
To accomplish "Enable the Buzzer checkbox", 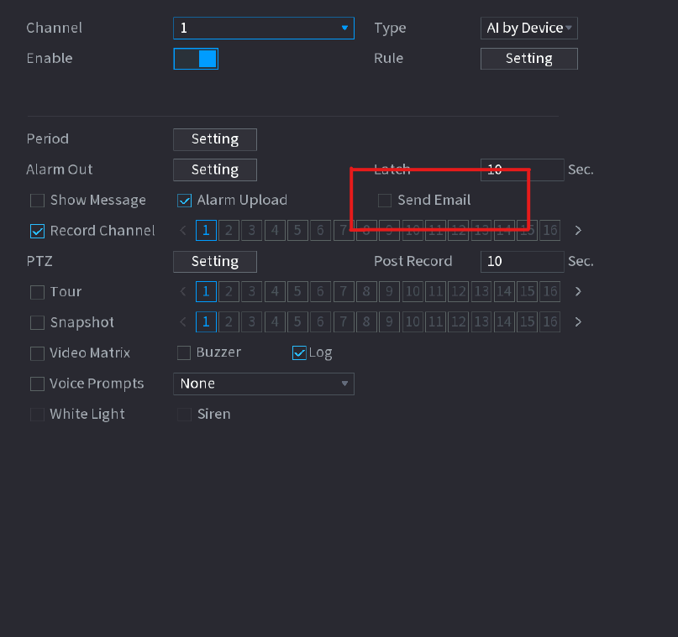I will click(184, 352).
